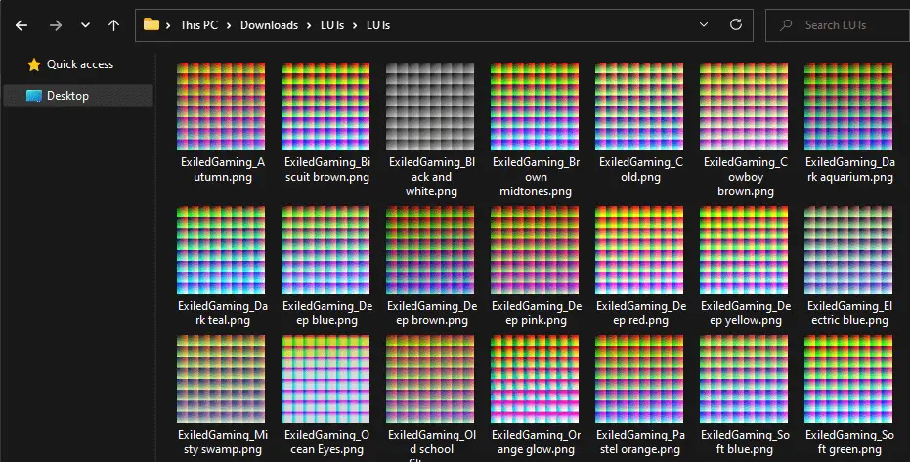Select ExiledGaming_Deep pink.png thumbnail
This screenshot has width=910, height=462.
tap(535, 250)
